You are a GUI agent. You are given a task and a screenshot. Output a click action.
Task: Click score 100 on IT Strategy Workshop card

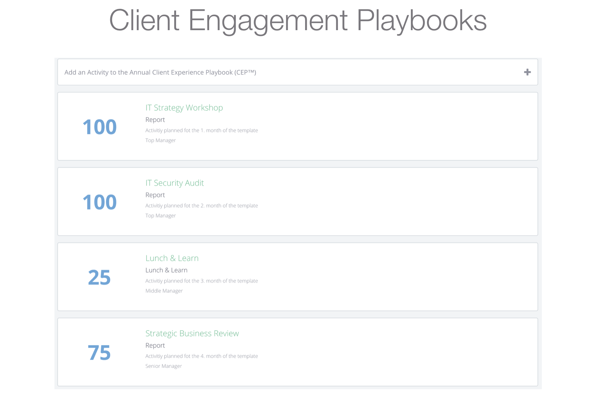coord(100,127)
